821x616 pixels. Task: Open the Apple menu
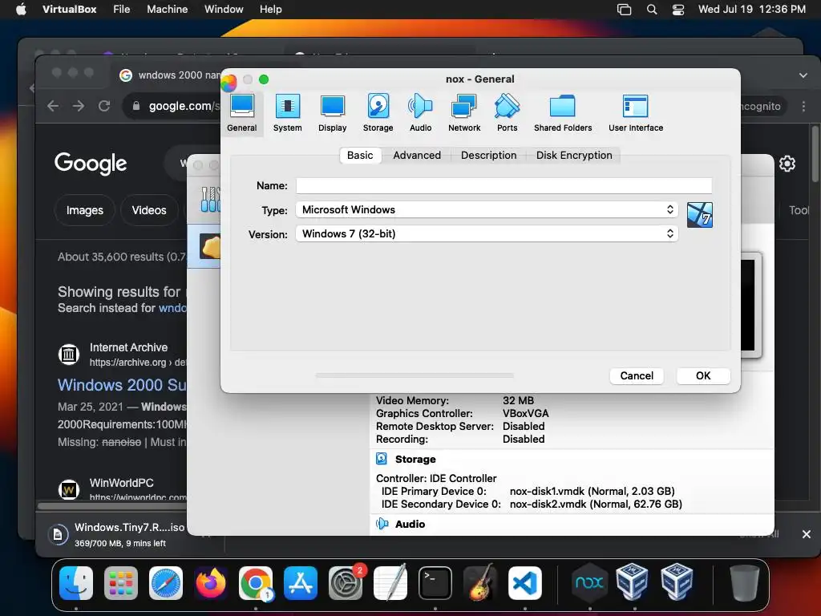point(21,10)
